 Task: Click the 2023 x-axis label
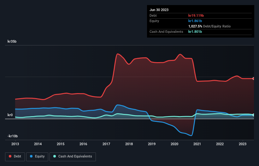[x=243, y=144]
